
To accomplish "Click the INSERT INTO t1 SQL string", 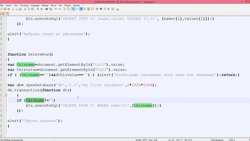I will coord(109,19).
